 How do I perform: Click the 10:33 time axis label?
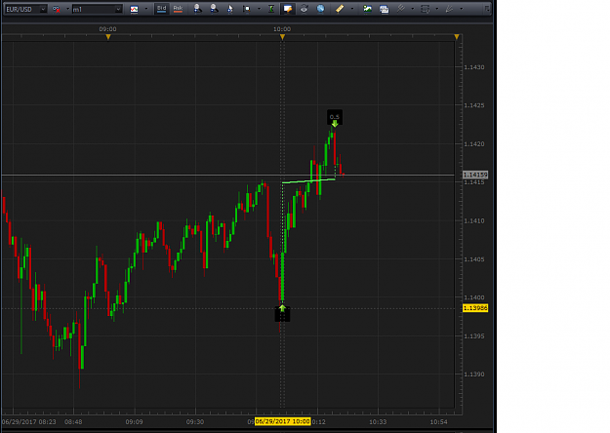[x=378, y=421]
